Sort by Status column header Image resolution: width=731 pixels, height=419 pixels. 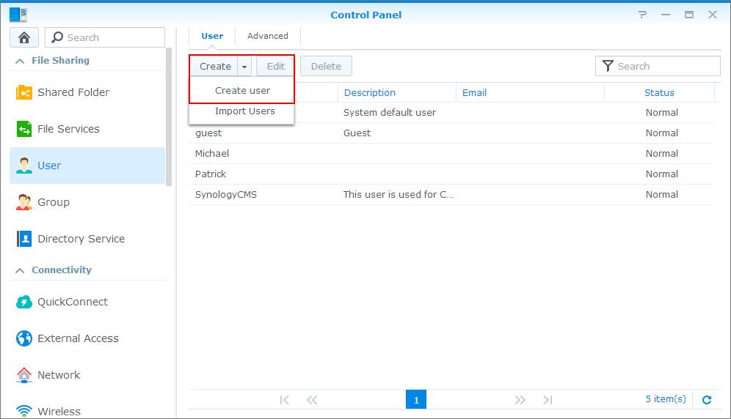click(x=659, y=92)
